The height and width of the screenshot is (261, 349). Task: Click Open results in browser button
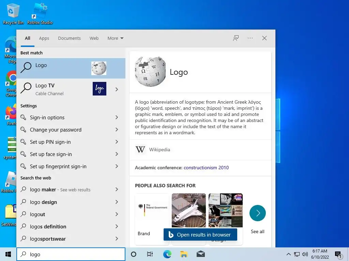[200, 234]
